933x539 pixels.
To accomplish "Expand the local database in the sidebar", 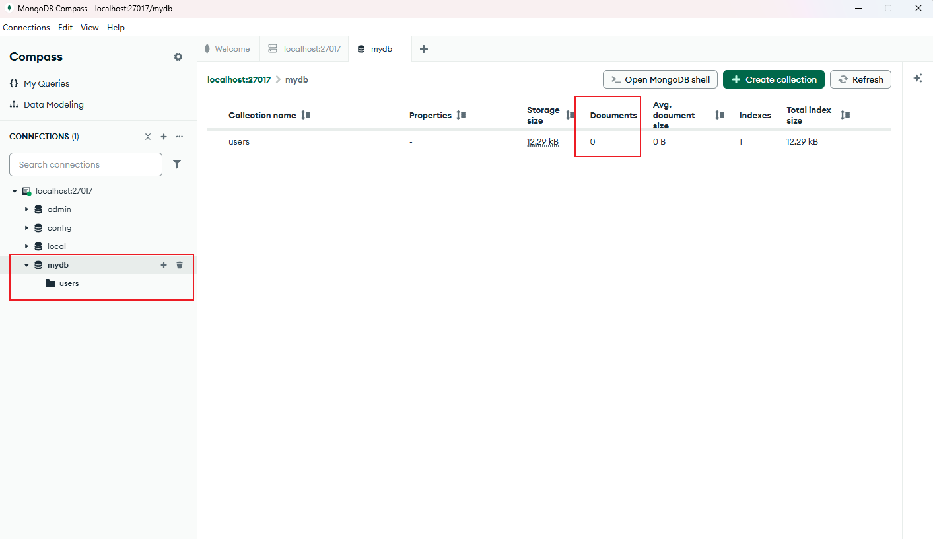I will coord(26,246).
